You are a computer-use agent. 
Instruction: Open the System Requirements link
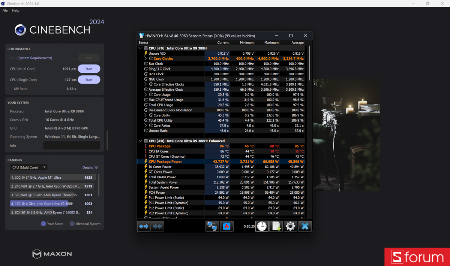pos(35,58)
